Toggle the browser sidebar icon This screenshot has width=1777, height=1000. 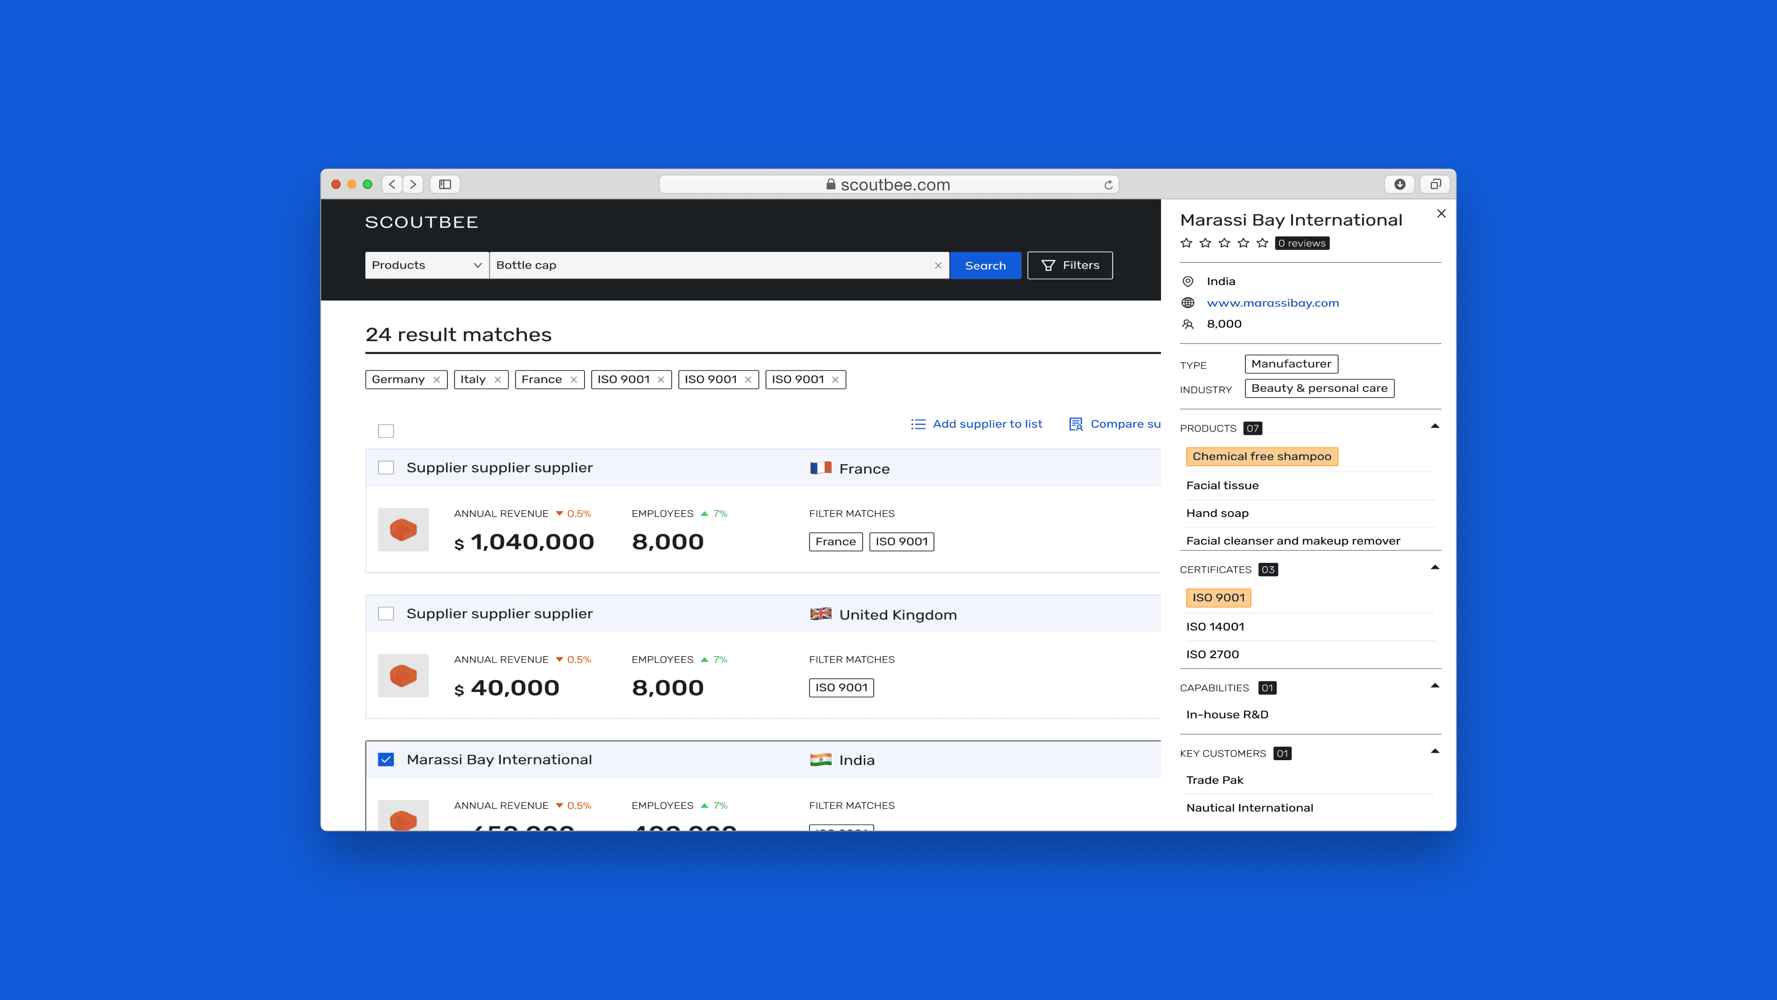tap(445, 184)
